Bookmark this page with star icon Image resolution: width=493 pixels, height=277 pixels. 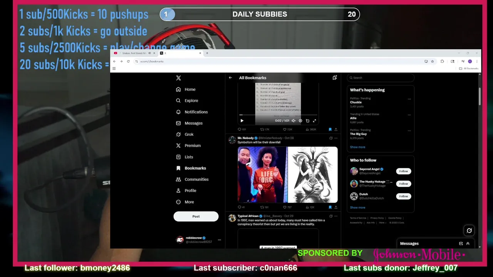[433, 61]
